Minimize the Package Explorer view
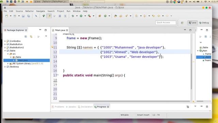Viewport: 218px width, 123px height. click(40, 30)
